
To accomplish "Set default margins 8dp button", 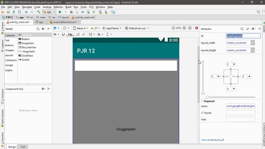I will pyautogui.click(x=70, y=34).
